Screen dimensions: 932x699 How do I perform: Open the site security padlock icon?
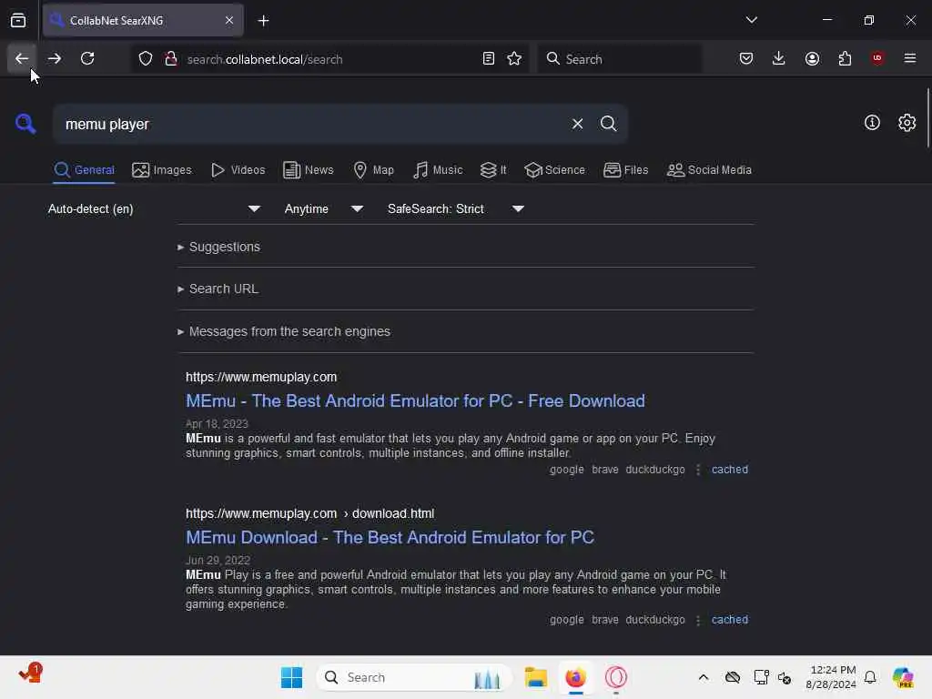[171, 59]
